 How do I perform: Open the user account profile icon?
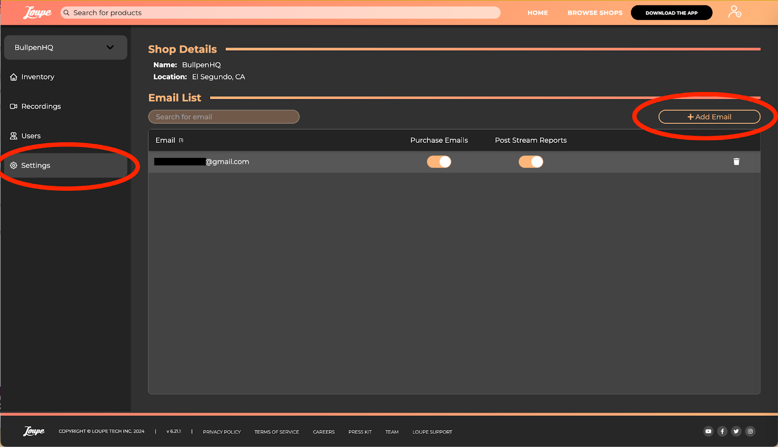pos(734,12)
